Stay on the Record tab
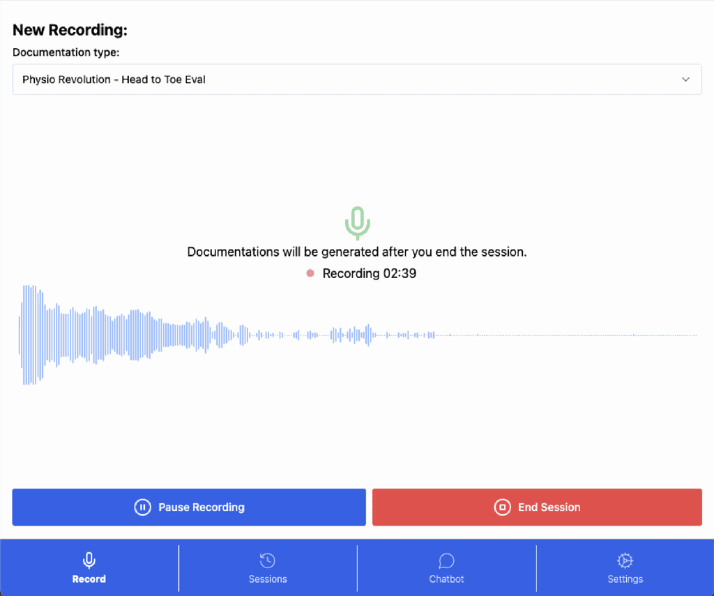Viewport: 714px width, 596px height. 89,568
